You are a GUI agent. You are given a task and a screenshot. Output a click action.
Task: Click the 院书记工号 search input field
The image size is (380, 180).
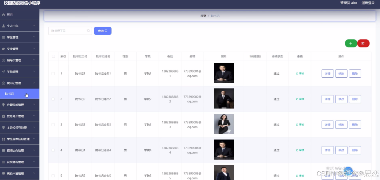pyautogui.click(x=70, y=31)
